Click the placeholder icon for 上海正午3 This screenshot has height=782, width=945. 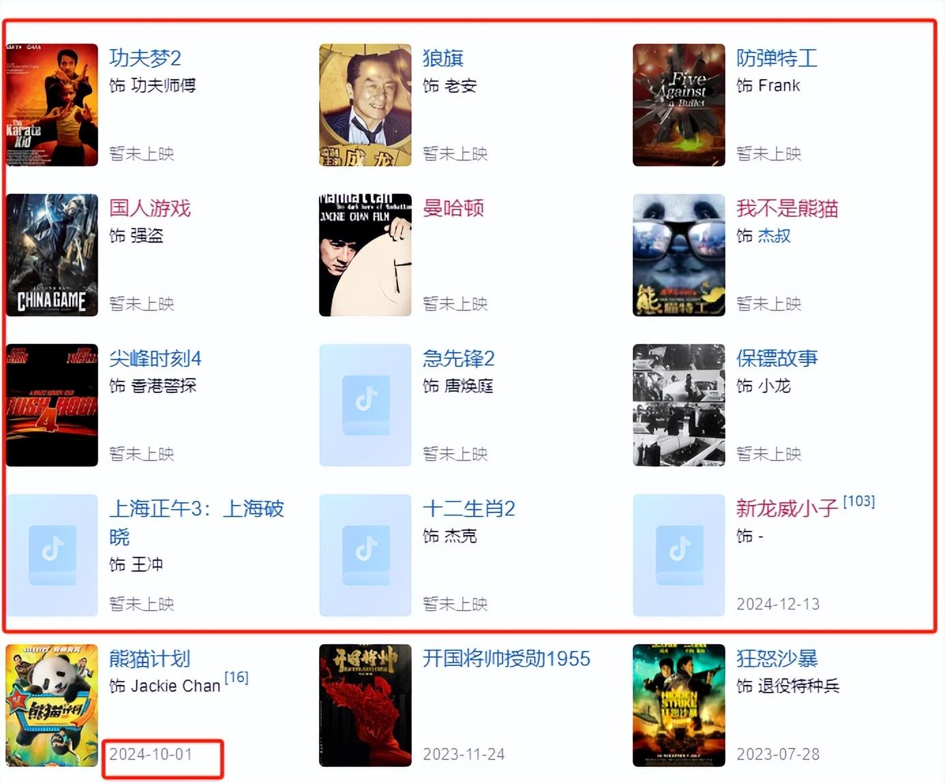(x=52, y=555)
